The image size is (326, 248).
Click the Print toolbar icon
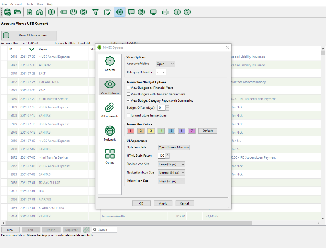165,12
